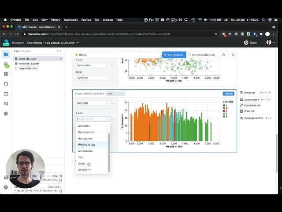
Task: Select Displacement option in list
Action: [92, 132]
